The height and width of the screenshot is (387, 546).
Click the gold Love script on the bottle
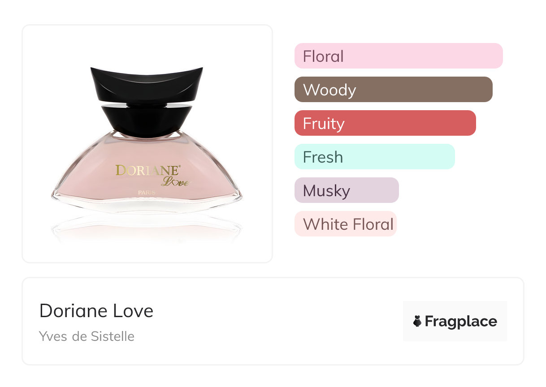pyautogui.click(x=176, y=182)
